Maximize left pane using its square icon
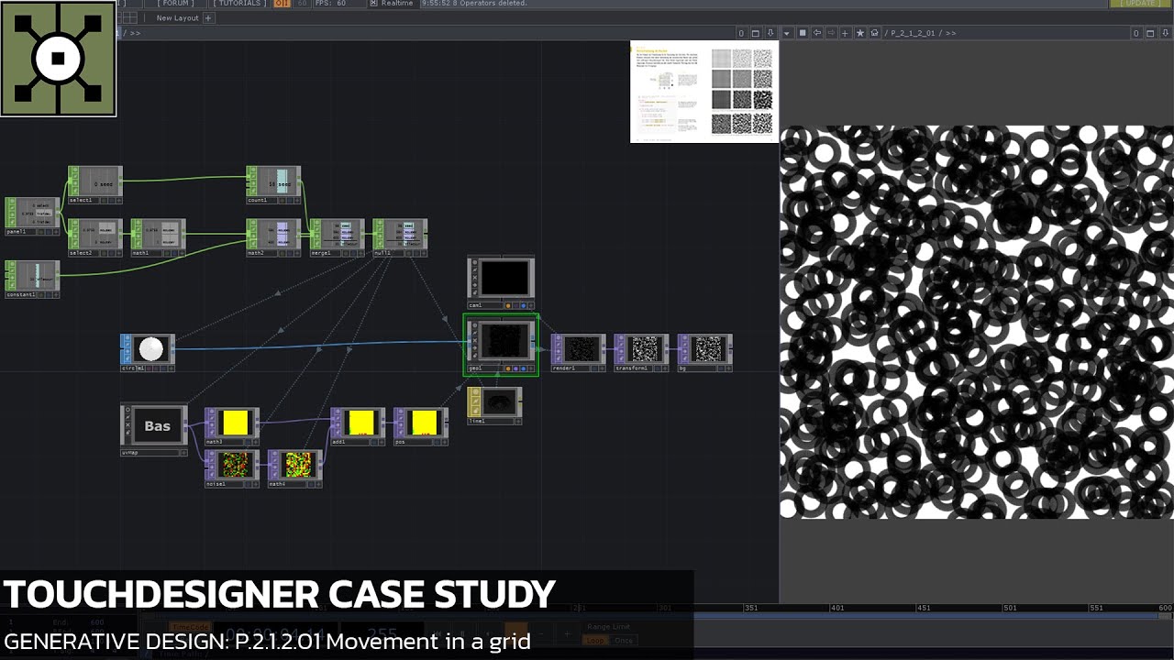 [757, 33]
